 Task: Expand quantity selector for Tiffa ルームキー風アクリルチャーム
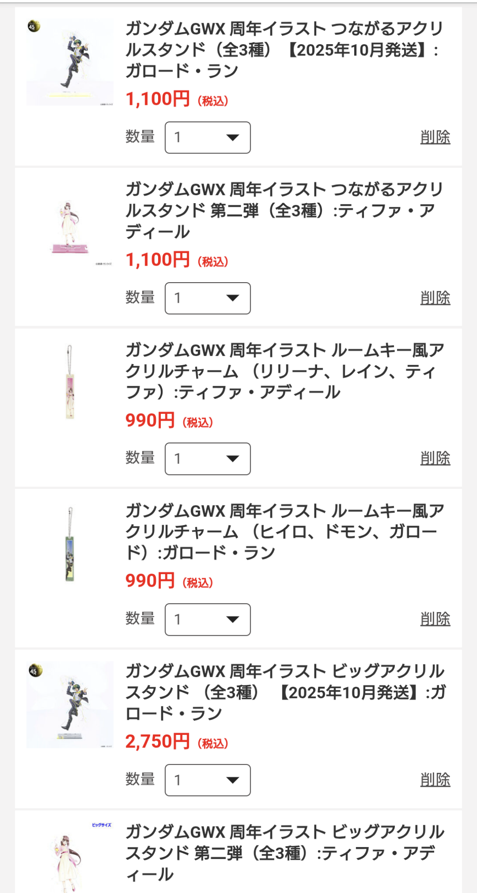[x=207, y=459]
